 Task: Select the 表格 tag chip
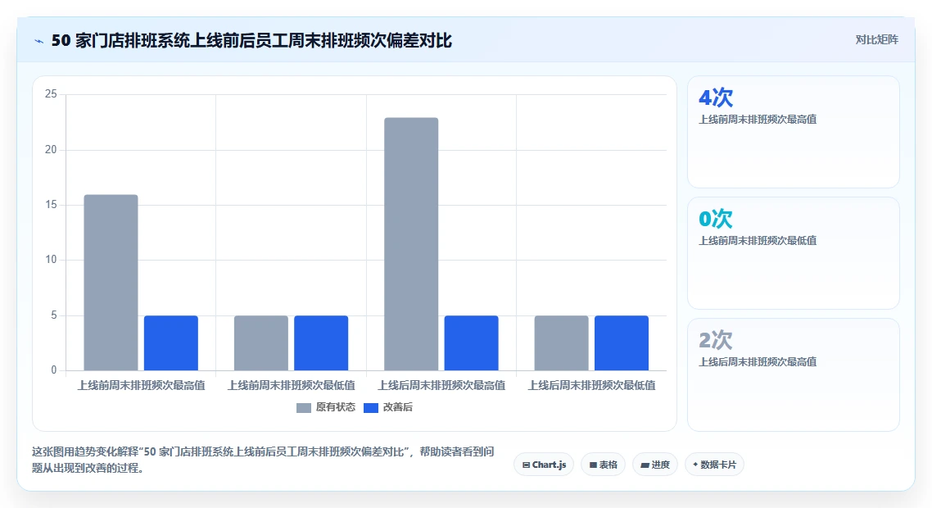pyautogui.click(x=603, y=465)
